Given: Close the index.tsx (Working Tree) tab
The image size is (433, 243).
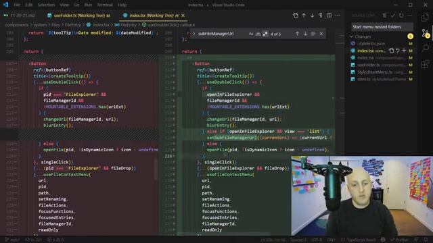Looking at the screenshot, I should (x=183, y=16).
